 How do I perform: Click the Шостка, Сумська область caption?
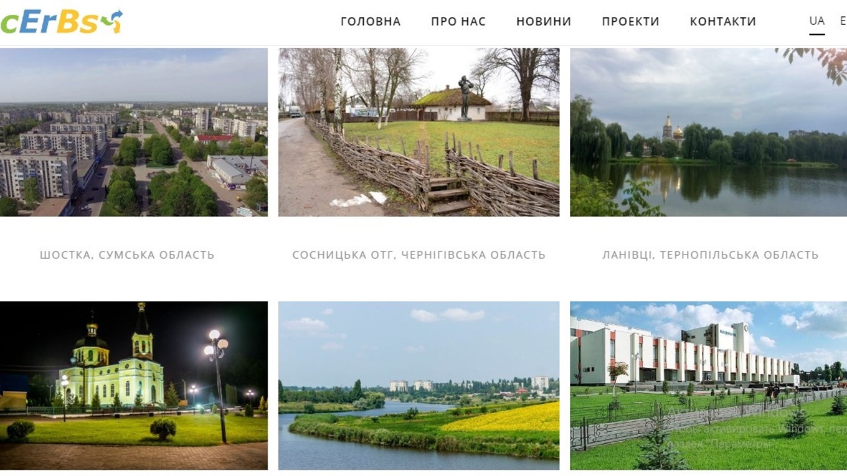tap(127, 255)
